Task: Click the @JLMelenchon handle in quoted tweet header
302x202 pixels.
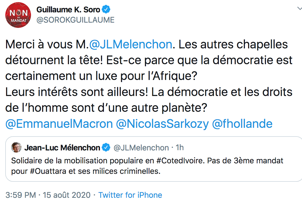Action: click(141, 148)
